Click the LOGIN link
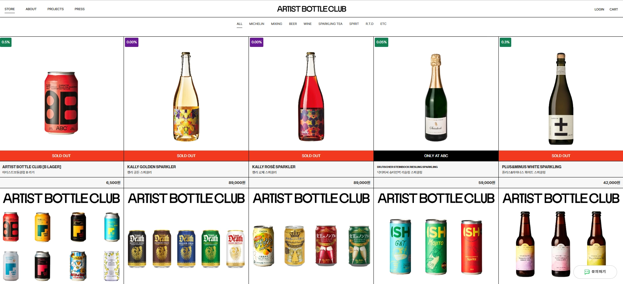The image size is (623, 284). pyautogui.click(x=599, y=10)
